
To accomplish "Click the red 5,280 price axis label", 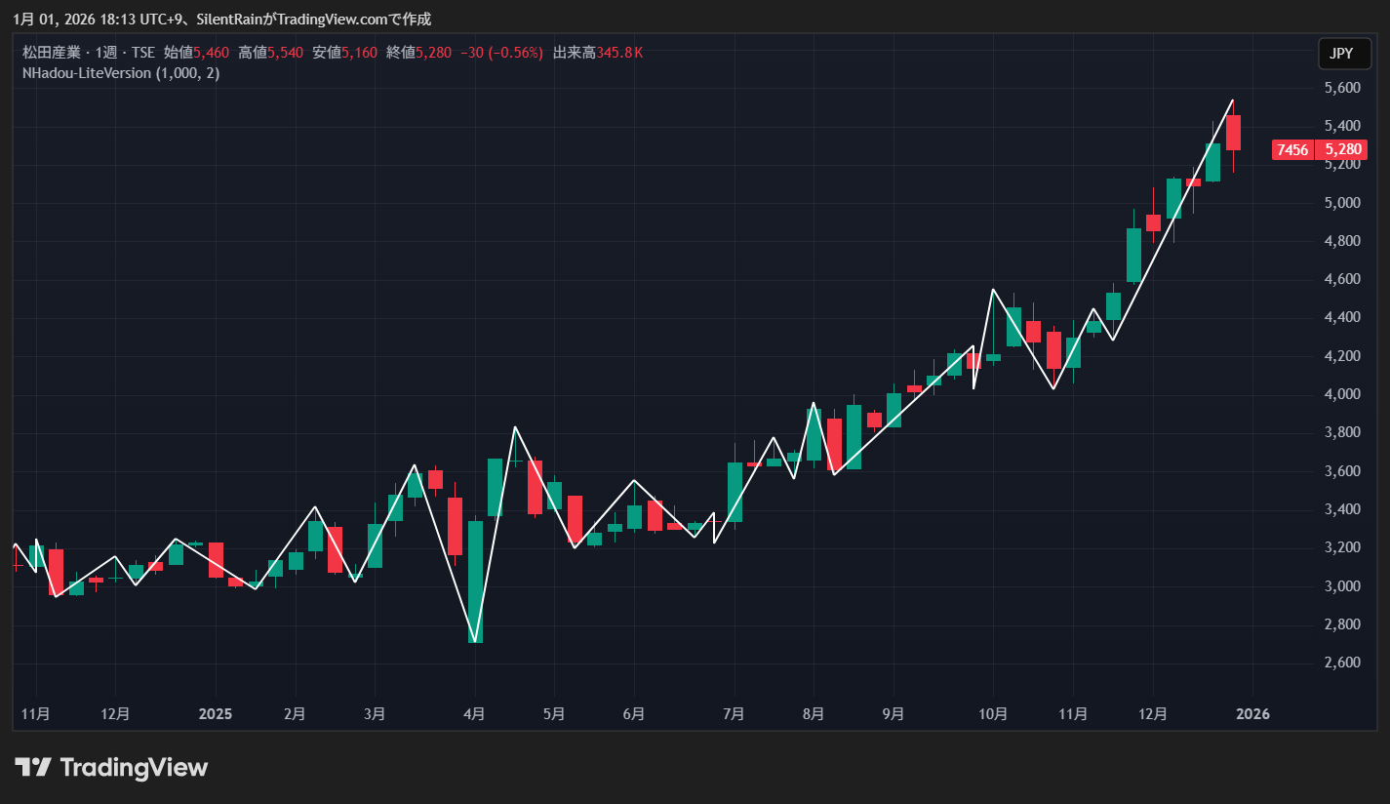I will pos(1342,149).
